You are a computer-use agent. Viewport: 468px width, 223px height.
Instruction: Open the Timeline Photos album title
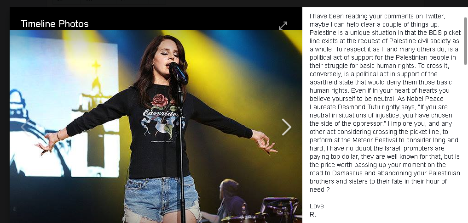tap(55, 24)
